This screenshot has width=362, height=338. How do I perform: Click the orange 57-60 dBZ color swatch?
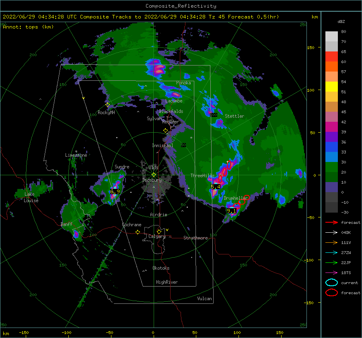(x=331, y=67)
